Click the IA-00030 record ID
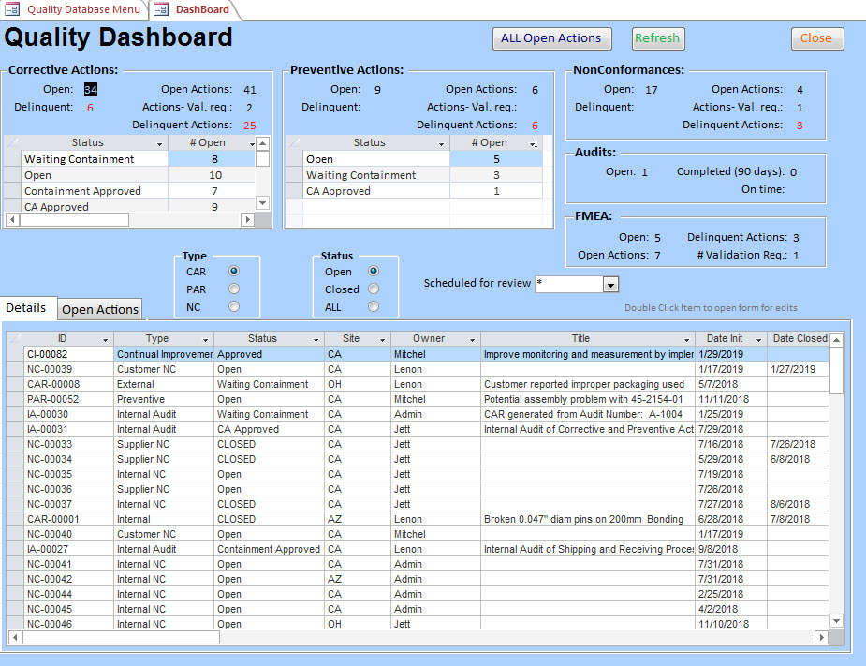This screenshot has width=866, height=666. pos(48,414)
